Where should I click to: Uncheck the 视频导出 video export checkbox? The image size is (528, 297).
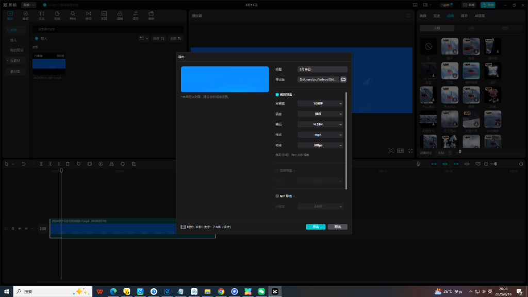point(277,94)
